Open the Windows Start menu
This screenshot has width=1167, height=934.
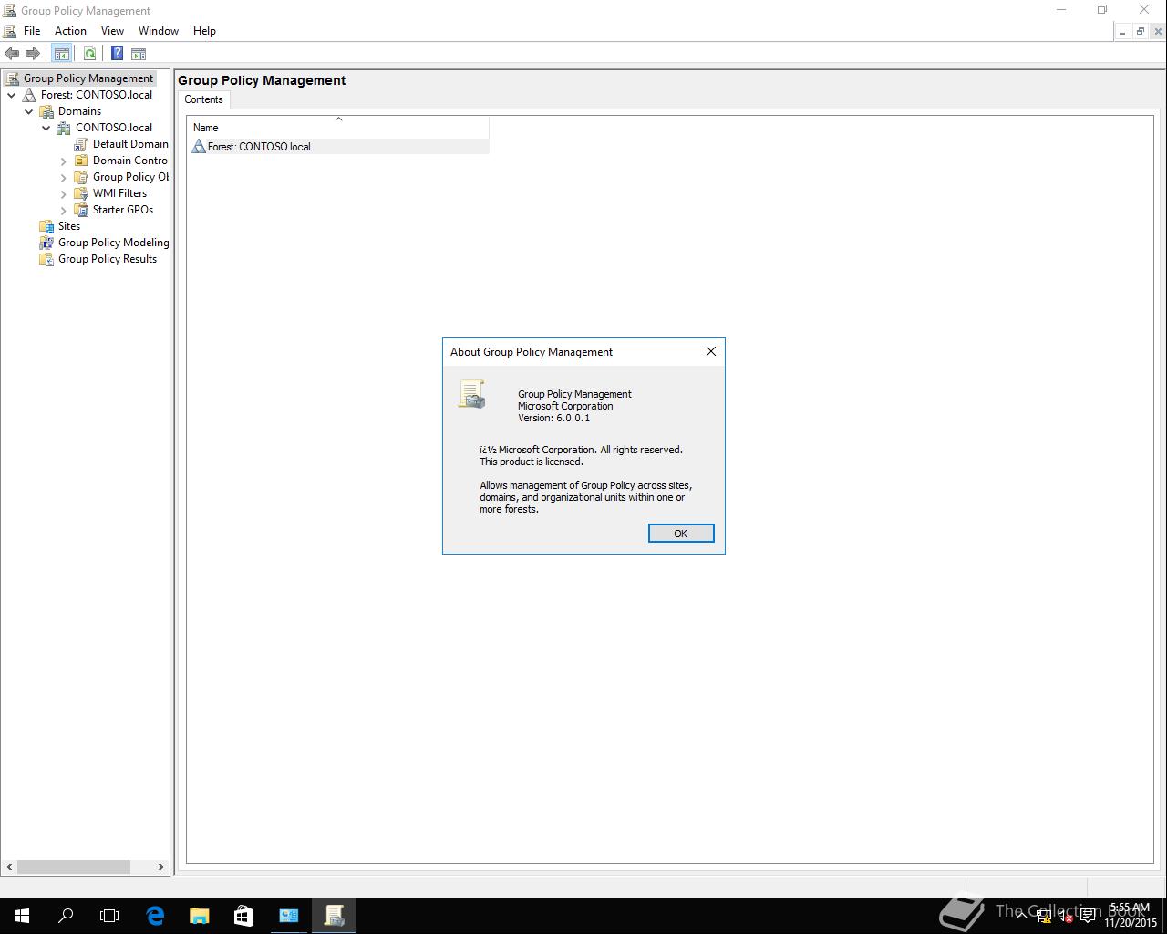[22, 915]
